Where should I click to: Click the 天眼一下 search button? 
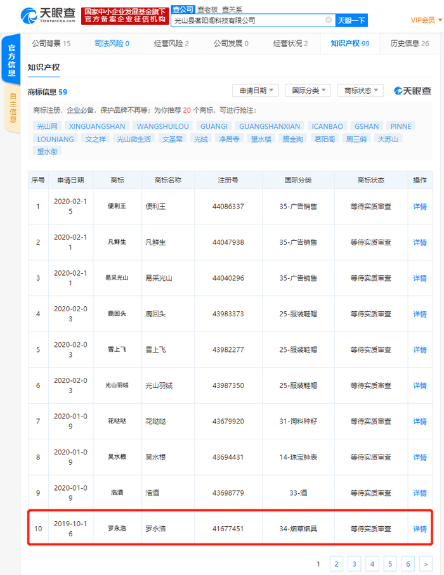(x=351, y=20)
